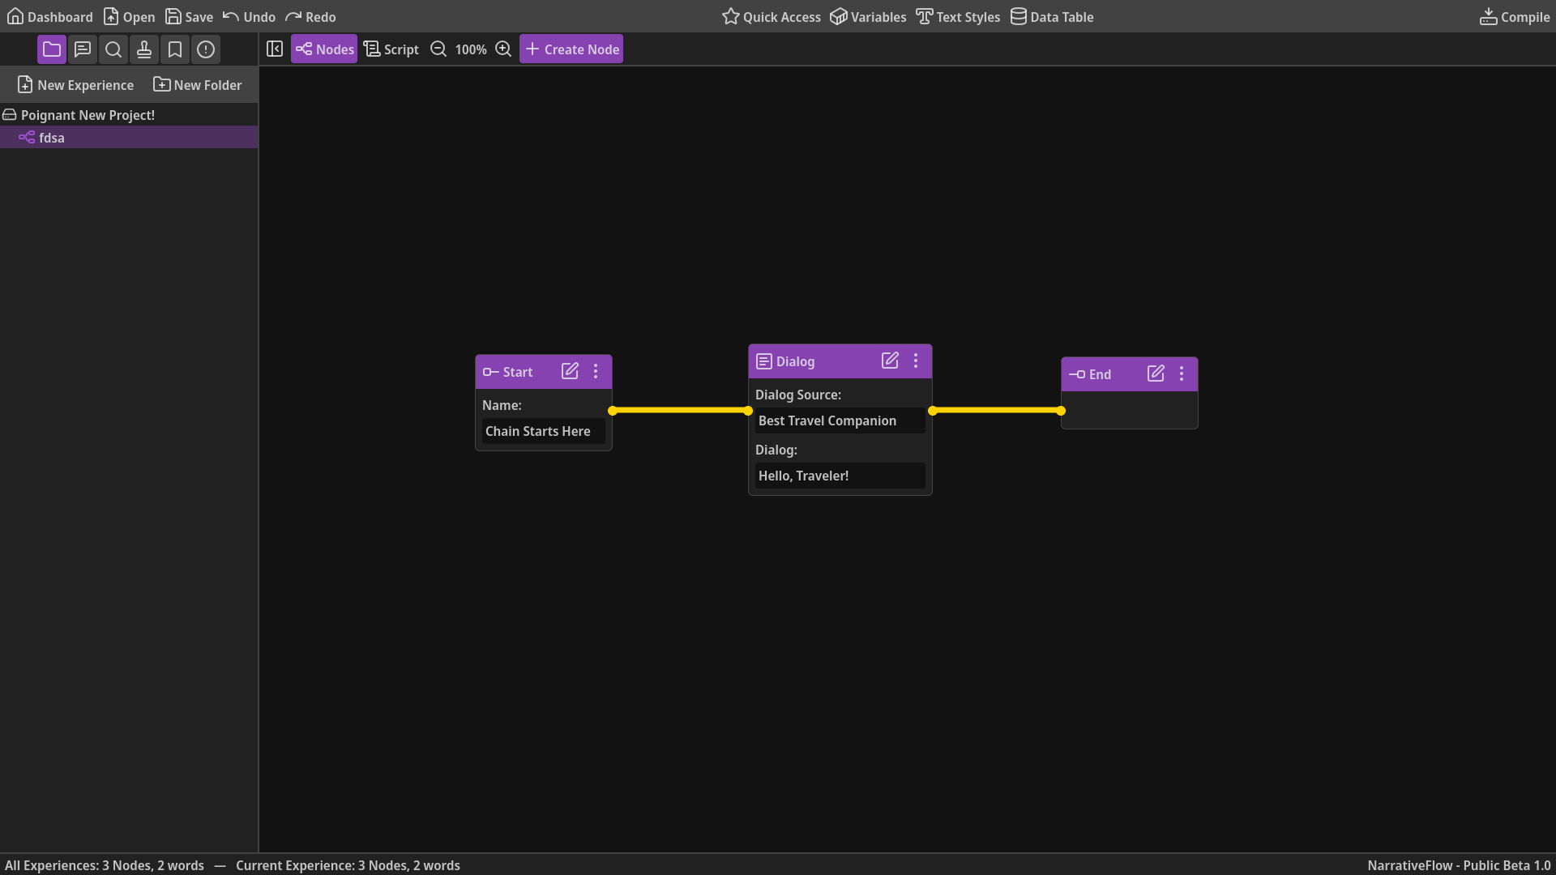This screenshot has height=875, width=1556.
Task: Click the Compile button
Action: [x=1514, y=17]
